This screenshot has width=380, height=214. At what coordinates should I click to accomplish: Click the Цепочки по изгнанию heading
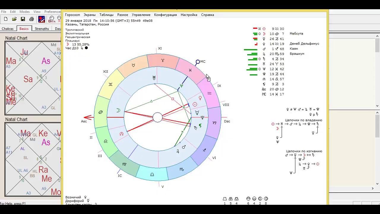tap(304, 151)
